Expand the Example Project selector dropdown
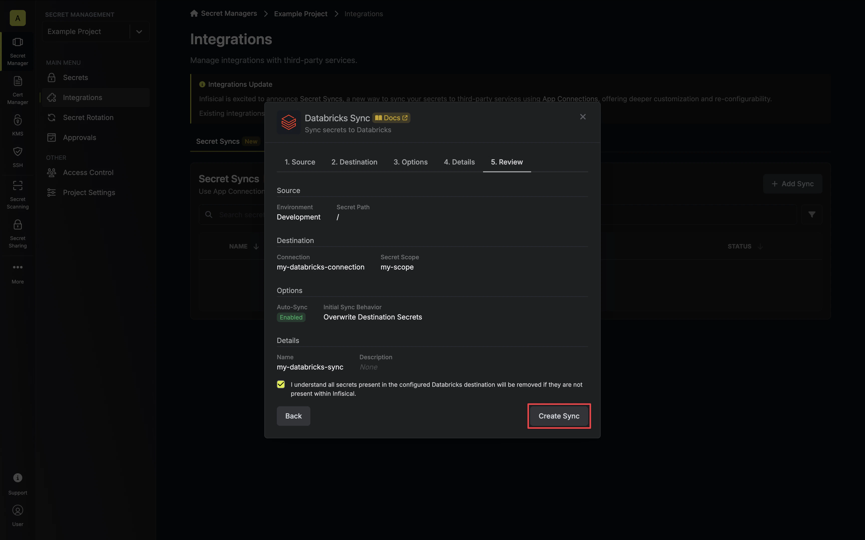The image size is (865, 540). (x=139, y=31)
